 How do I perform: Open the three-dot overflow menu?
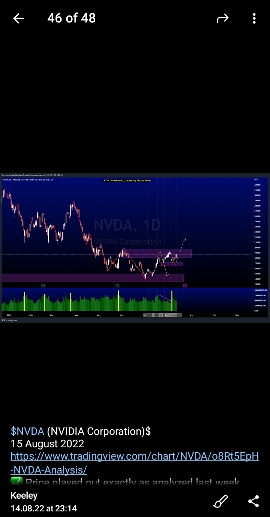254,18
